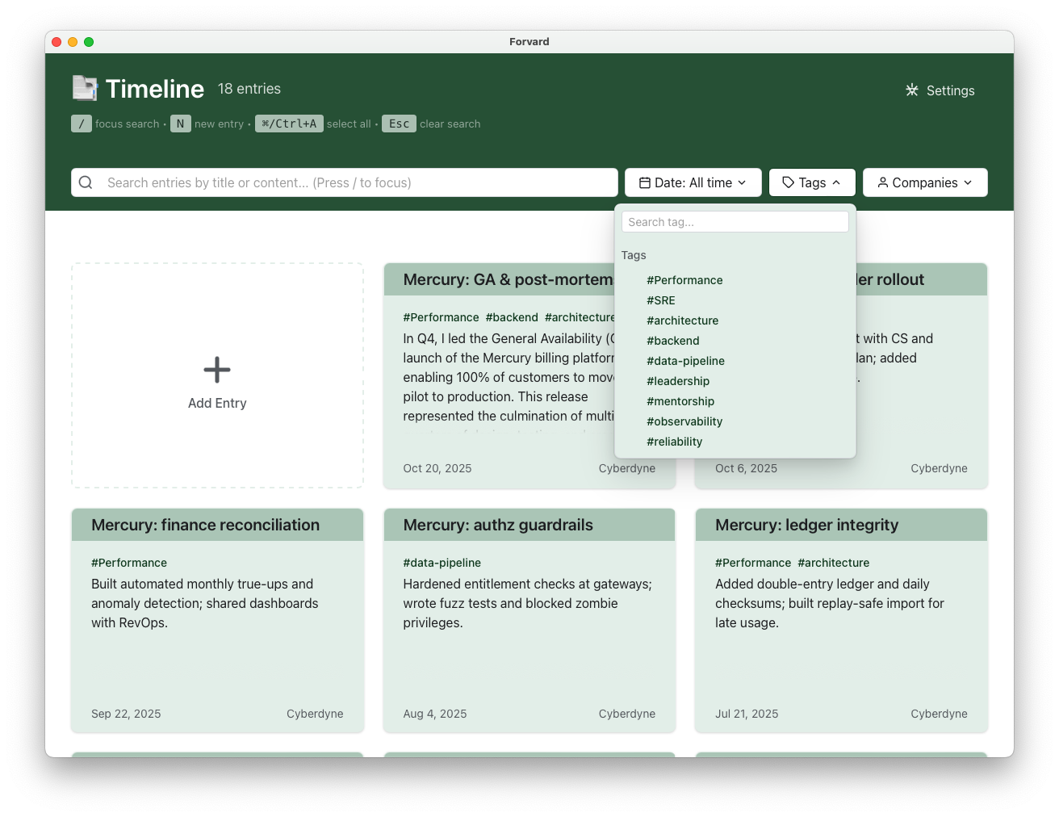Select #mentorship from the tags menu
Image resolution: width=1059 pixels, height=817 pixels.
pyautogui.click(x=680, y=401)
